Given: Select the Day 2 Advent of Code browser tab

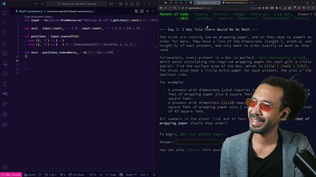Looking at the screenshot, I should coord(207,3).
